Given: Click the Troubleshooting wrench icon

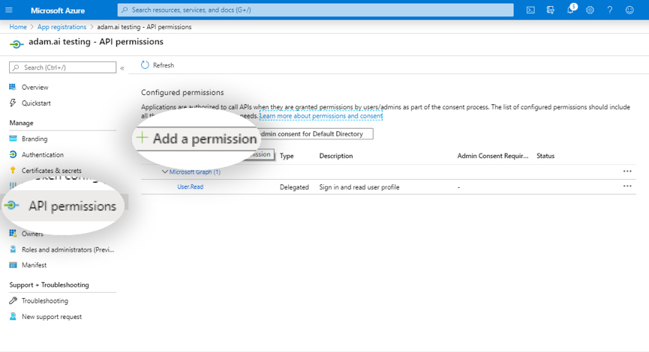Looking at the screenshot, I should 13,300.
